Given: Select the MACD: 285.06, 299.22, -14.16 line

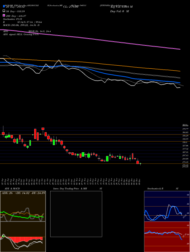Looking at the screenshot, I should click(x=21, y=25).
